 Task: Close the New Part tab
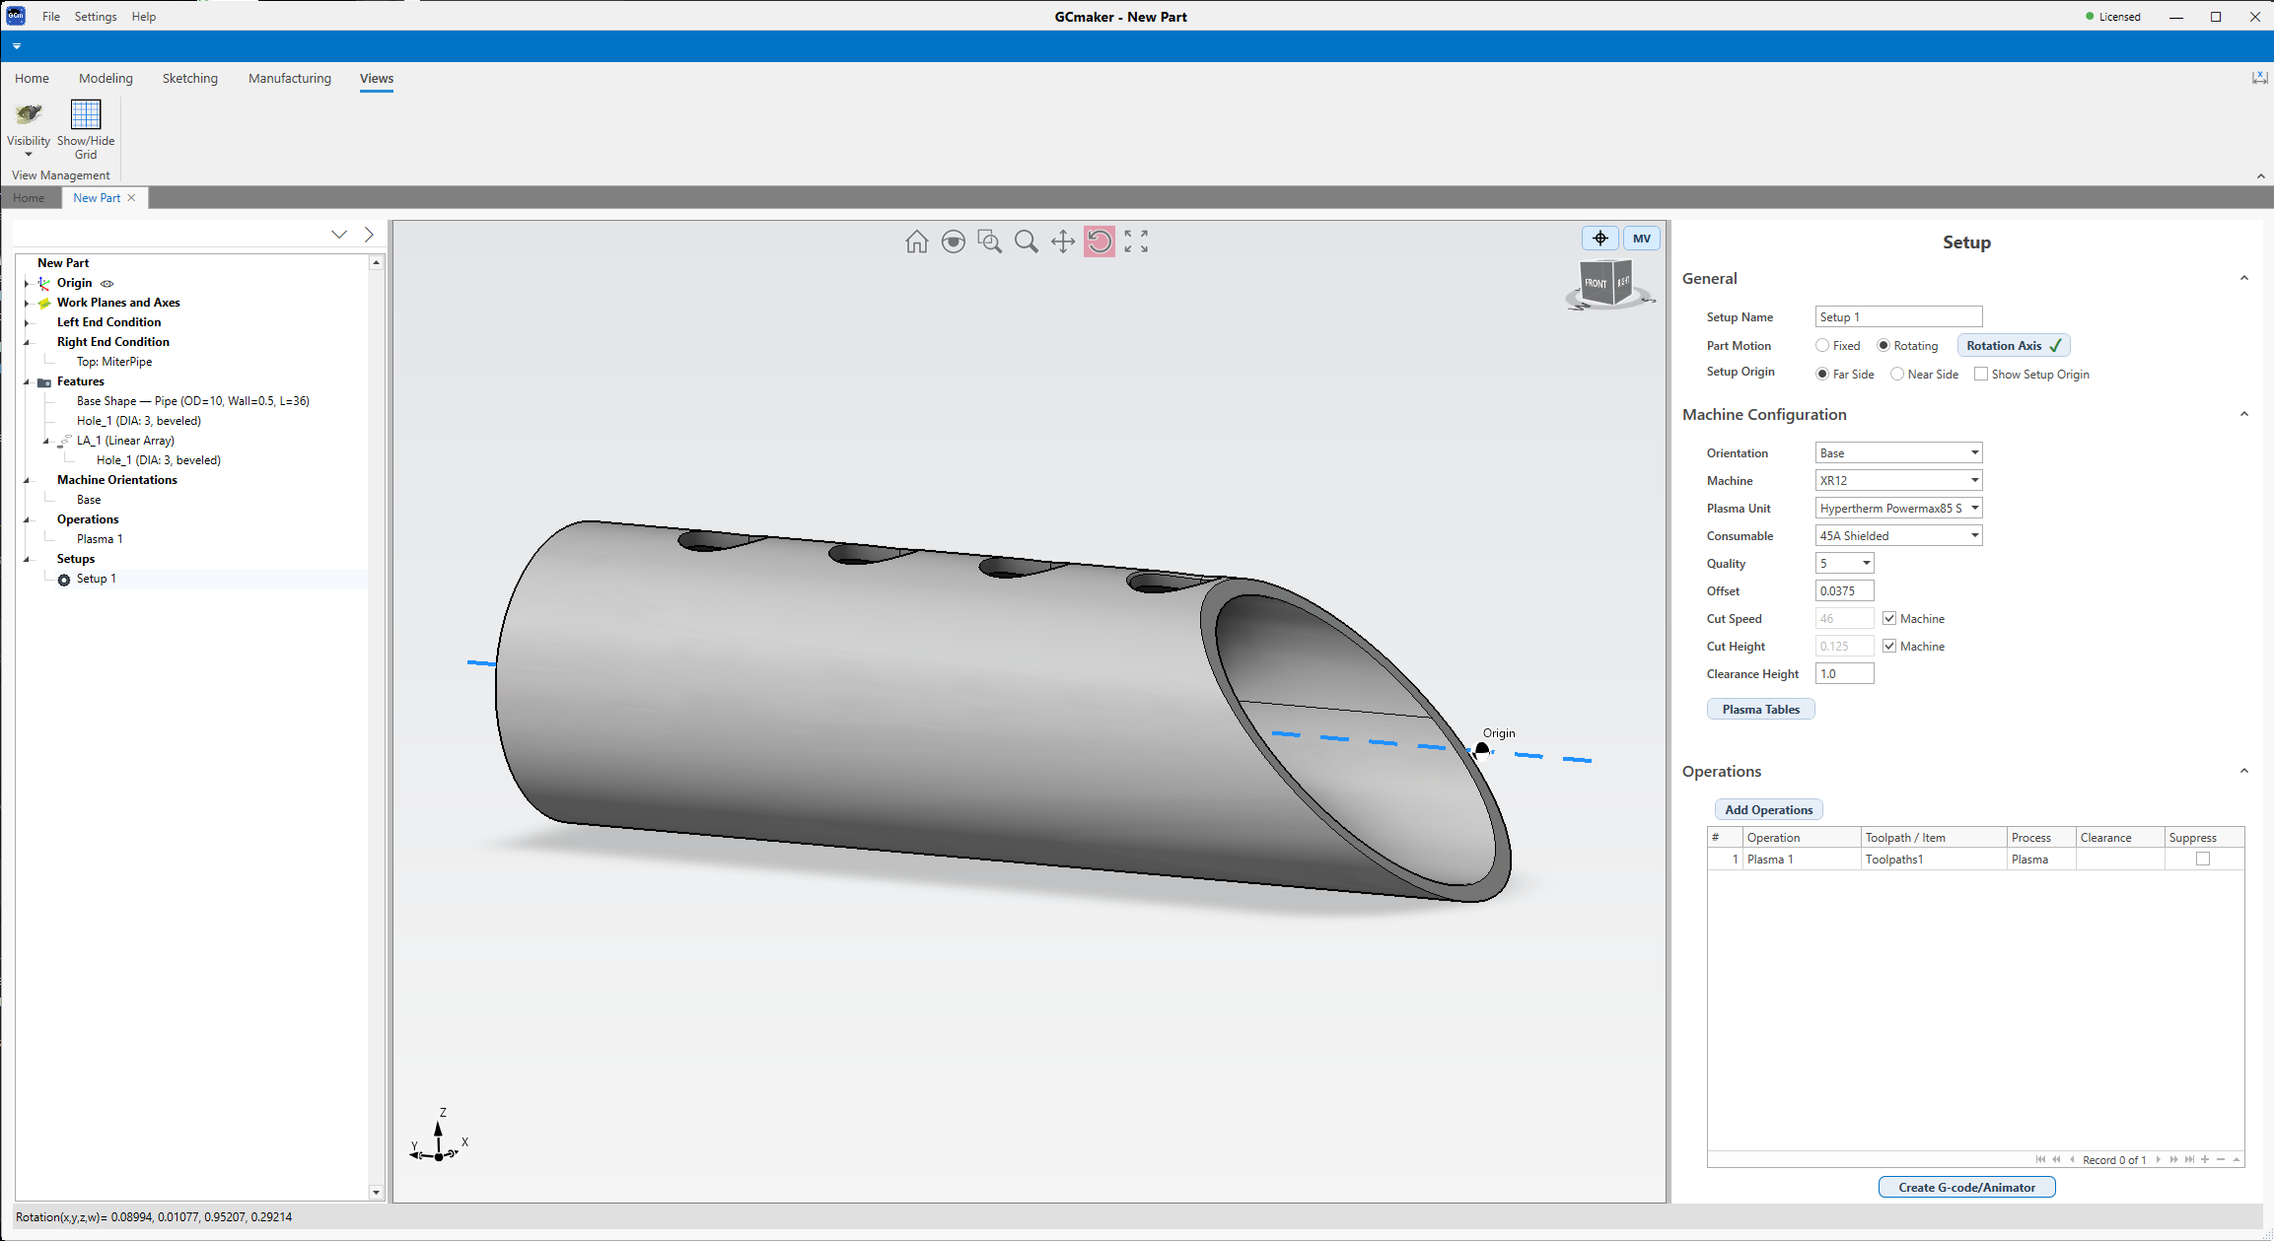131,198
